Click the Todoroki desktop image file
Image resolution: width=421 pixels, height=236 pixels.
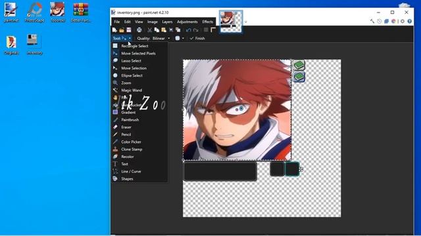point(57,12)
